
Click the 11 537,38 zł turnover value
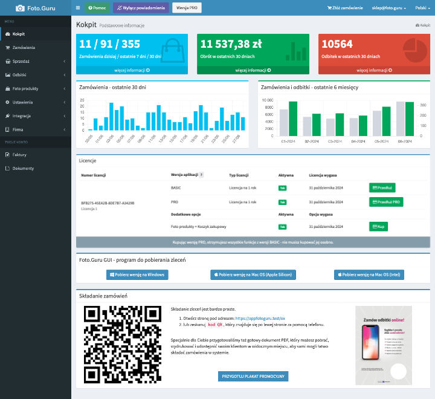coord(231,44)
